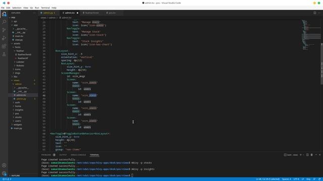323x181 pixels.
Task: Open the Source Control view
Action: (x=4, y=30)
